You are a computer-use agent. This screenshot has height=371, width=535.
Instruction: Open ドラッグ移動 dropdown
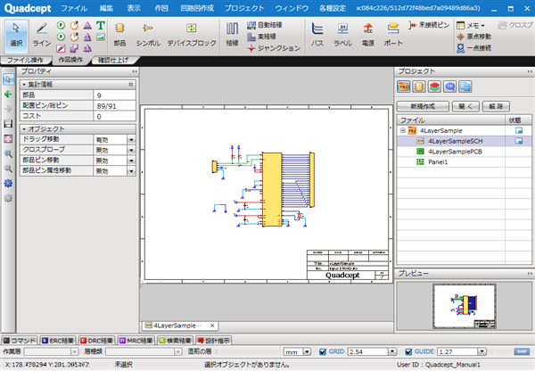131,140
